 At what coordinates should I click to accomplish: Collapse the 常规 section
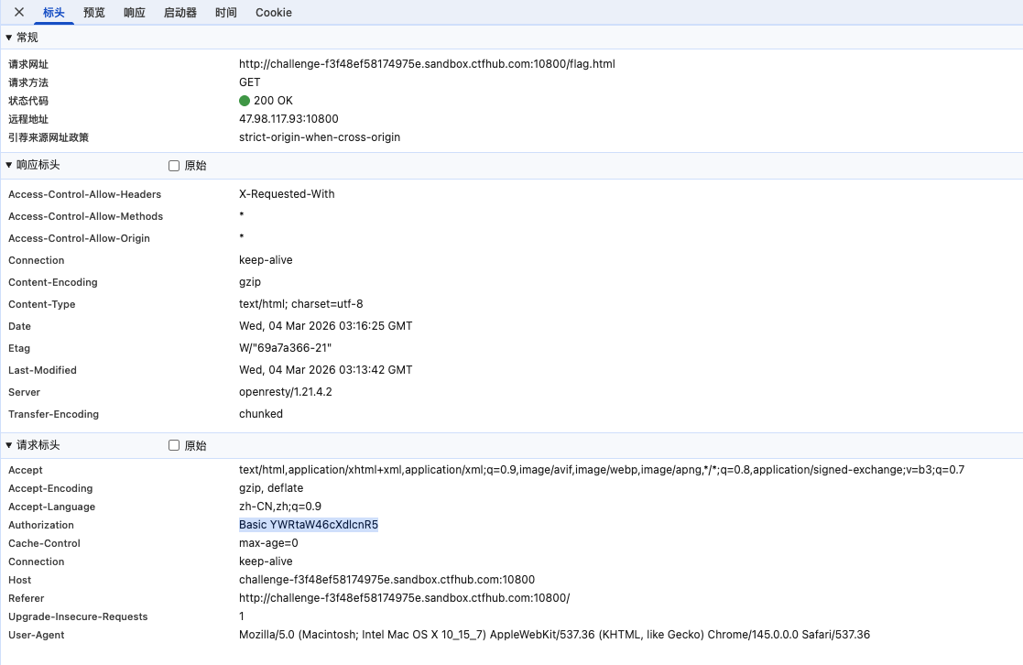click(22, 38)
